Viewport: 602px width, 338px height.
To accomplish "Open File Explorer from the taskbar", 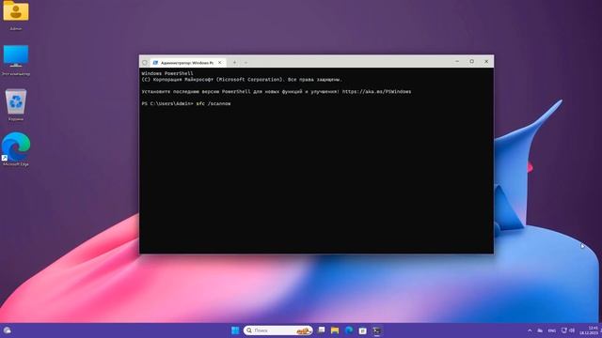I will (335, 330).
